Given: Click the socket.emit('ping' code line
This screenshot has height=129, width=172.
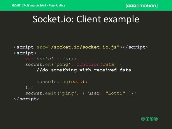Looking at the screenshot, I should (x=81, y=93).
